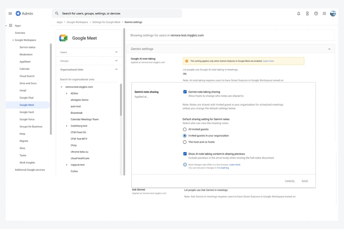Open Service status in sidebar

coord(28,47)
